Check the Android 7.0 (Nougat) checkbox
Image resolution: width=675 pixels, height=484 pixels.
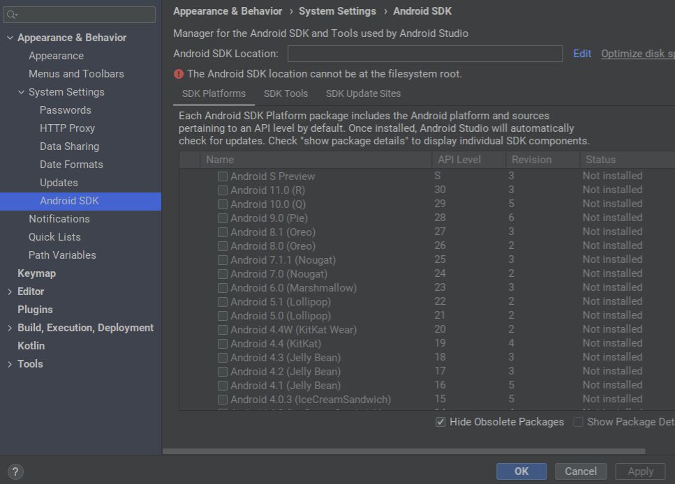(223, 274)
